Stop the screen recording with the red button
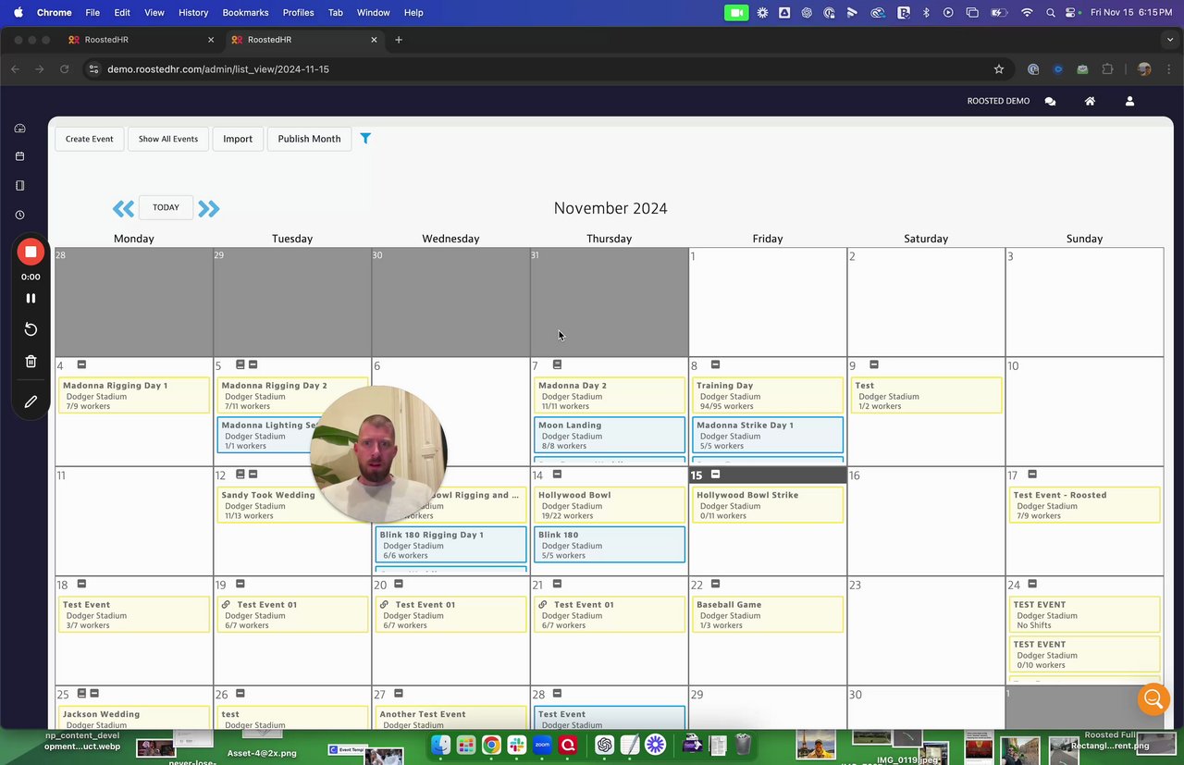The height and width of the screenshot is (765, 1184). click(31, 252)
